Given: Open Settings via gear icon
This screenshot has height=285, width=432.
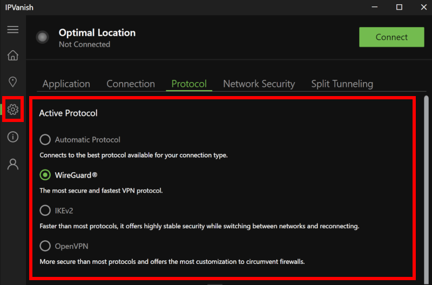Looking at the screenshot, I should (x=12, y=110).
